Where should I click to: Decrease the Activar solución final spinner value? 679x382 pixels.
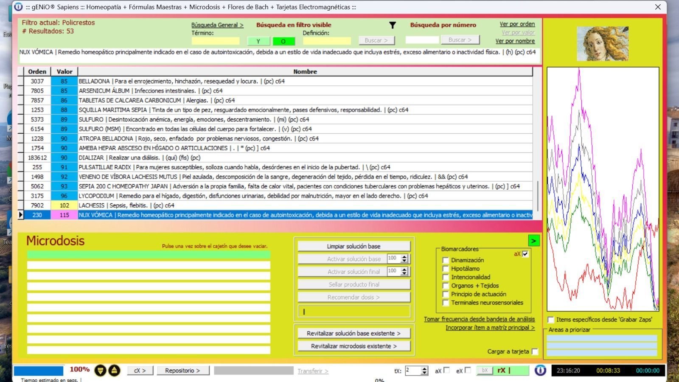[x=404, y=274]
